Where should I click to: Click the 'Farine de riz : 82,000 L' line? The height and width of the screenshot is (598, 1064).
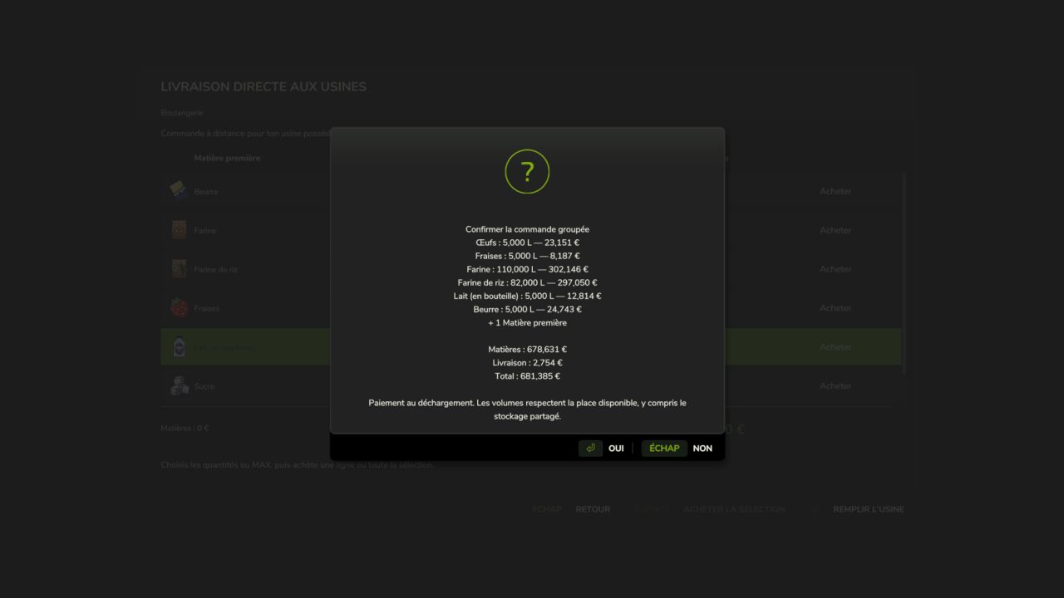coord(527,282)
